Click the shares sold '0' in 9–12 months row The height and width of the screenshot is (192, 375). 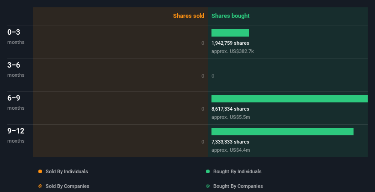203,142
